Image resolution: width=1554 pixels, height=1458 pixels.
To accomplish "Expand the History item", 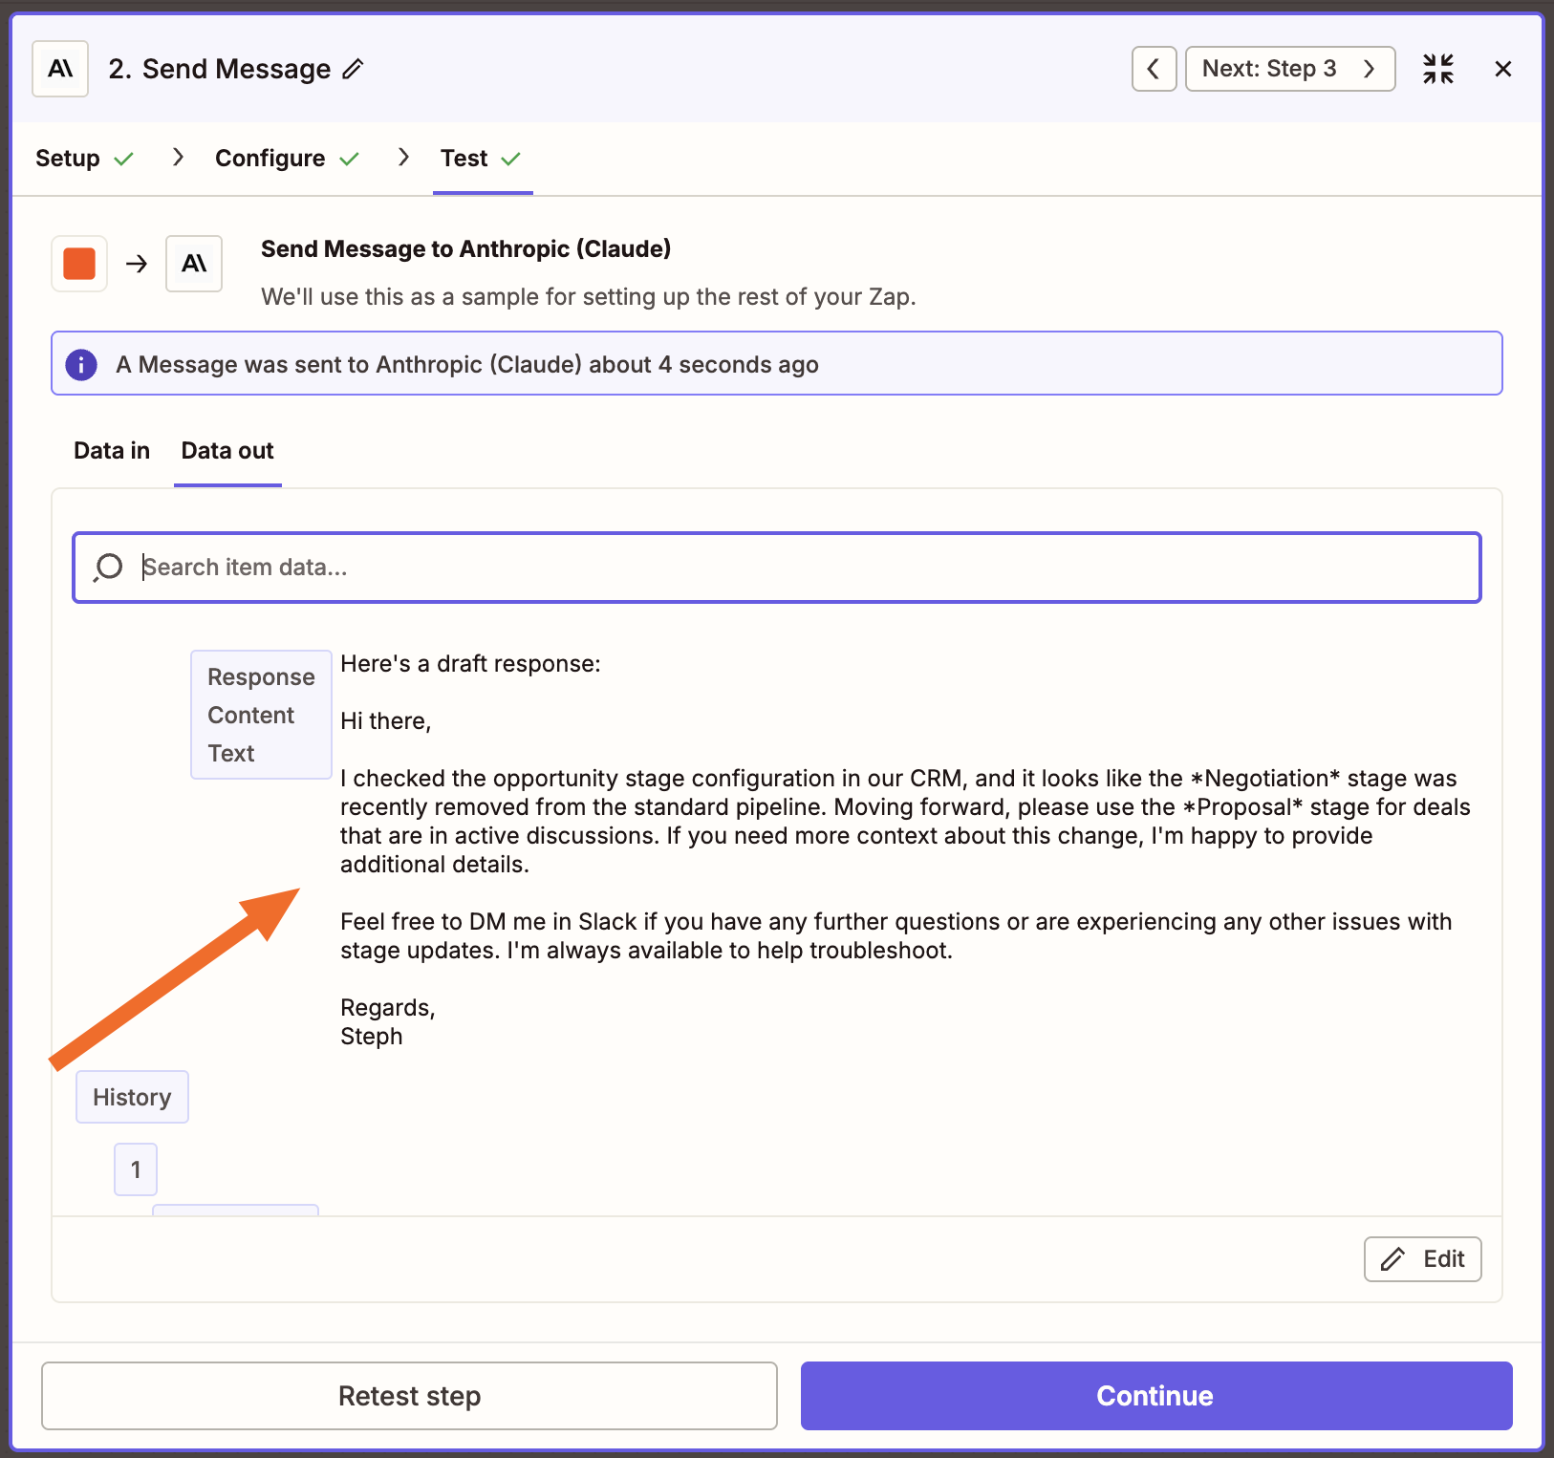I will (132, 1097).
